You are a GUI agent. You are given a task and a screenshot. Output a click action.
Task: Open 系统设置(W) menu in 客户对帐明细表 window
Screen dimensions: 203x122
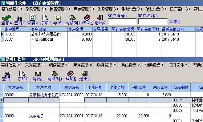pos(131,65)
